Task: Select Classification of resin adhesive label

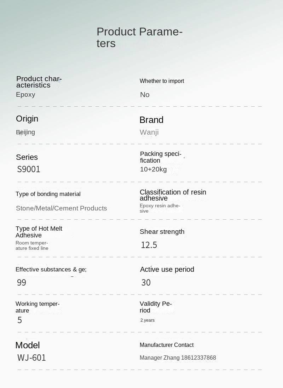Action: click(173, 195)
